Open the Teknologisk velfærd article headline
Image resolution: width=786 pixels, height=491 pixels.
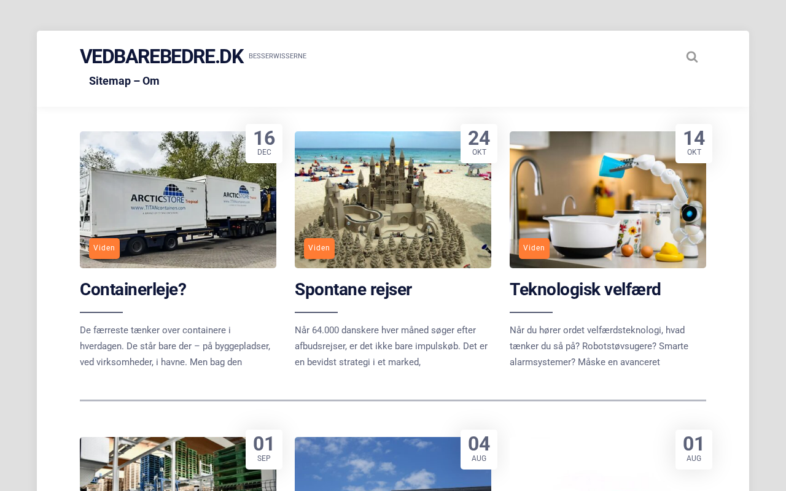coord(585,289)
